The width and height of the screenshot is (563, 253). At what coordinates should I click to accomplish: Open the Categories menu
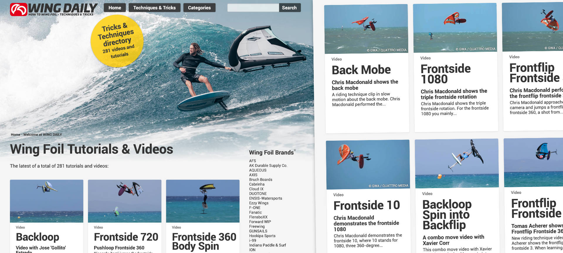pyautogui.click(x=199, y=8)
